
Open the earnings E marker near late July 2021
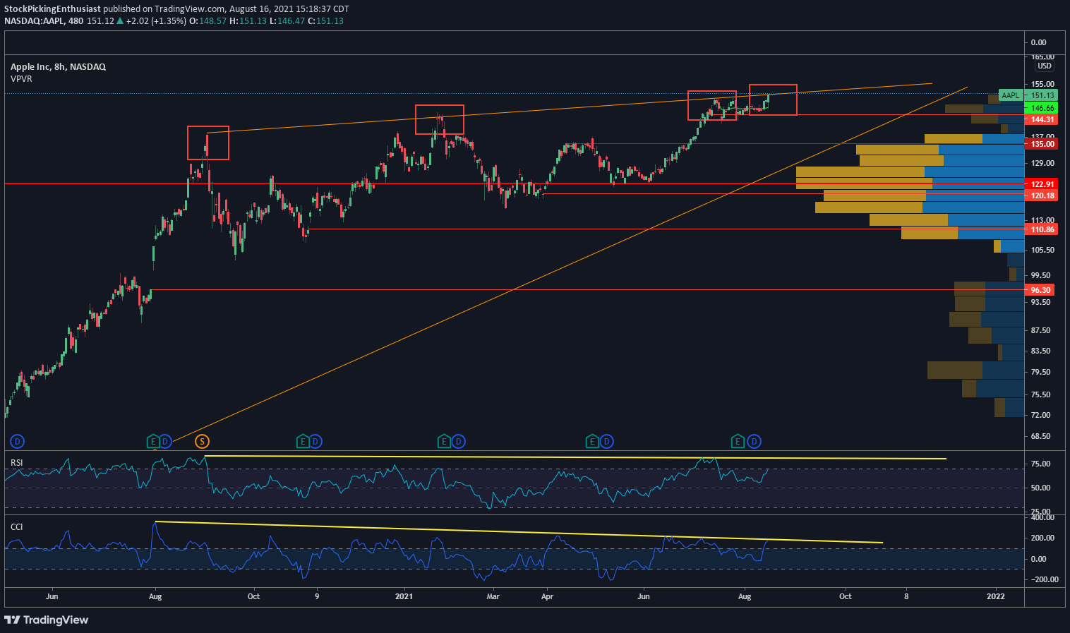point(738,442)
